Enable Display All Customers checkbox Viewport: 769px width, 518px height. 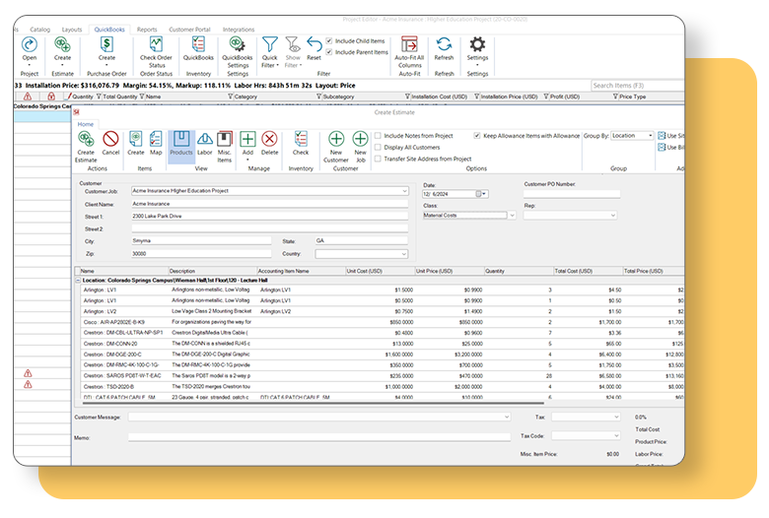(379, 147)
